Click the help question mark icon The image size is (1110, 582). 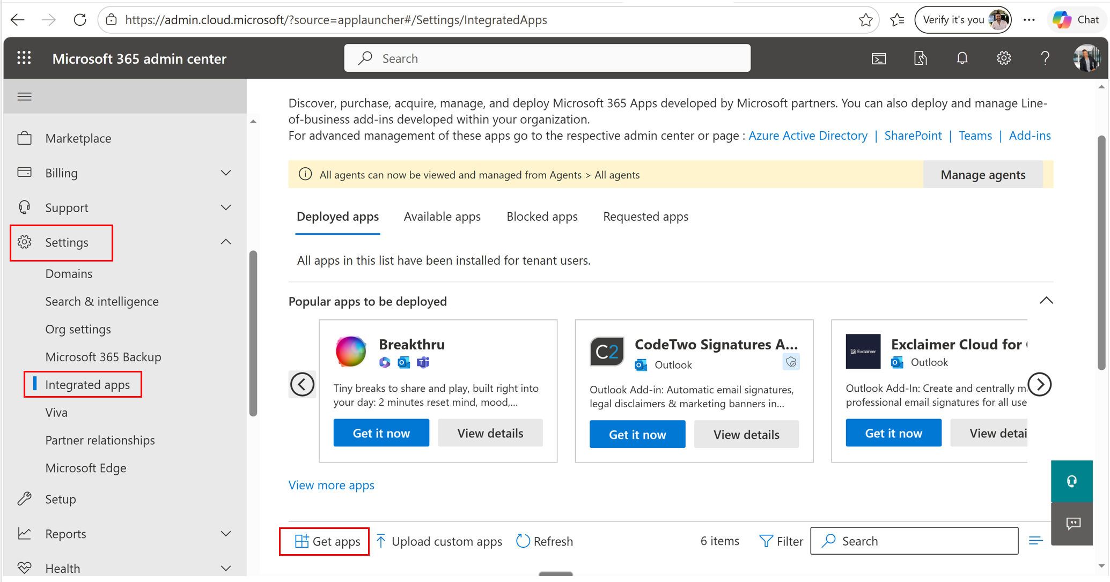1045,58
